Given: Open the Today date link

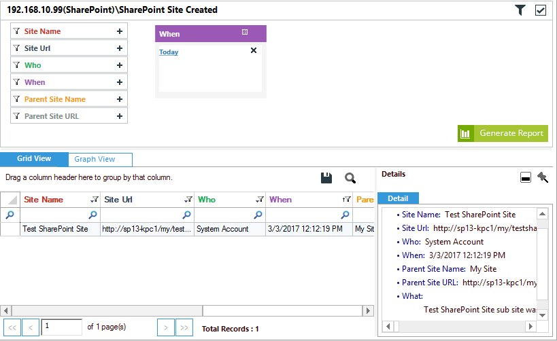Looking at the screenshot, I should tap(169, 52).
